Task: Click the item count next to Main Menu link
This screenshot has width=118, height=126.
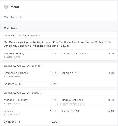Action: (20, 17)
